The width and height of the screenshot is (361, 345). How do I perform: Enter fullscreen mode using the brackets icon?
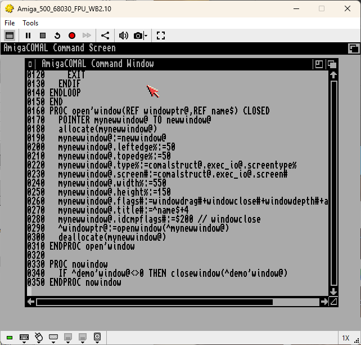(x=161, y=36)
